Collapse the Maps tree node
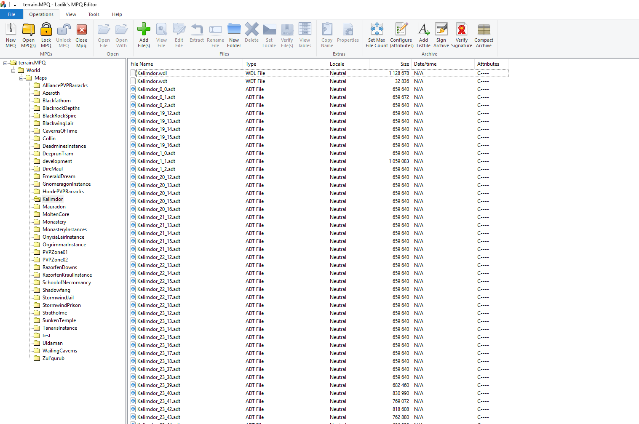This screenshot has height=424, width=639. 21,78
